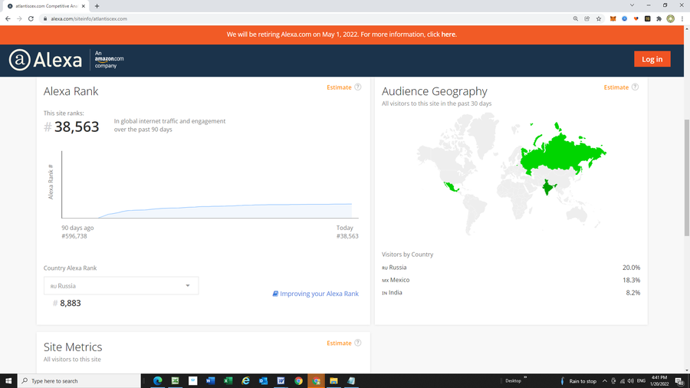The width and height of the screenshot is (690, 388).
Task: Open the browser Extensions puzzle icon
Action: coord(659,18)
